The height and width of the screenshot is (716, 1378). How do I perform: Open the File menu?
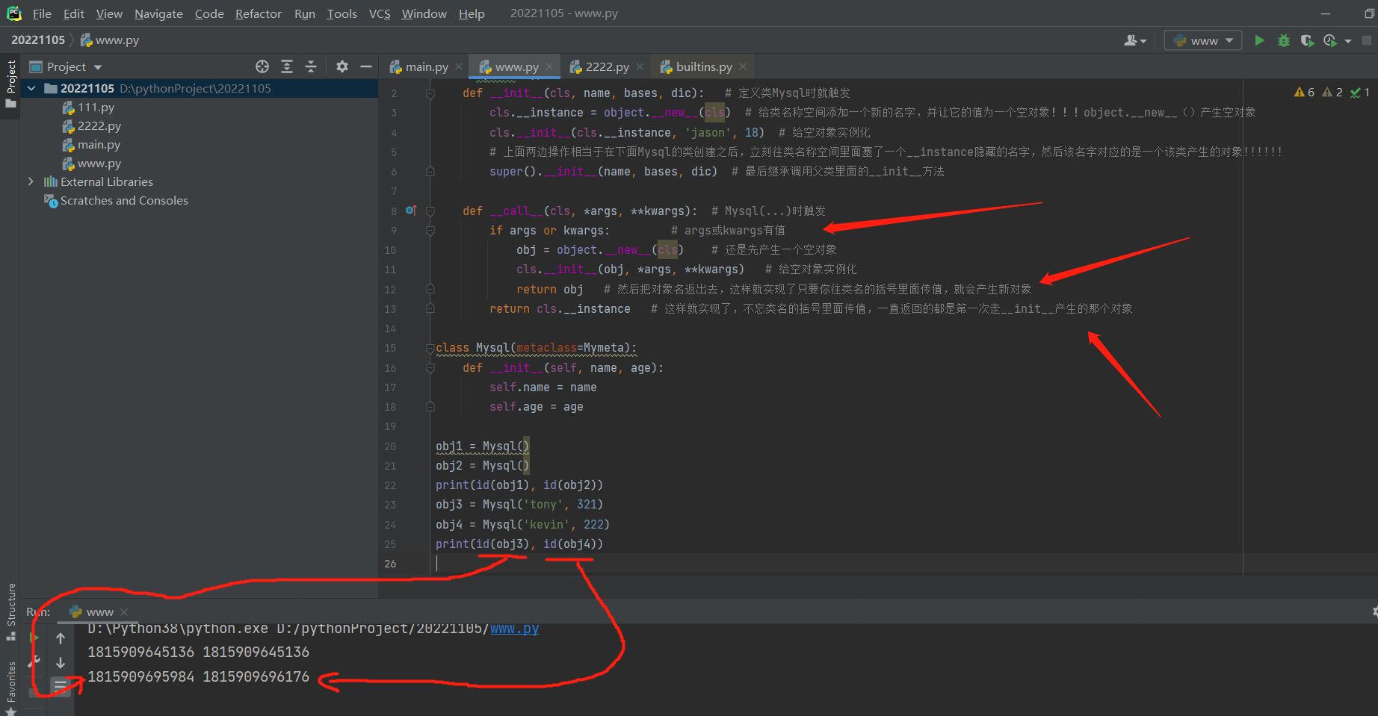pos(42,13)
